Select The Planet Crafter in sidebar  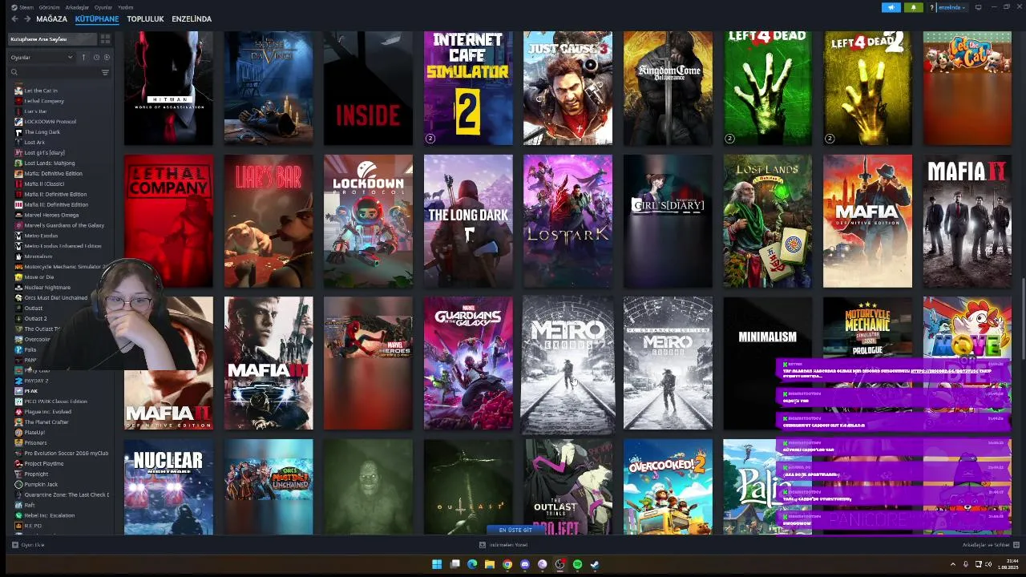(x=46, y=422)
